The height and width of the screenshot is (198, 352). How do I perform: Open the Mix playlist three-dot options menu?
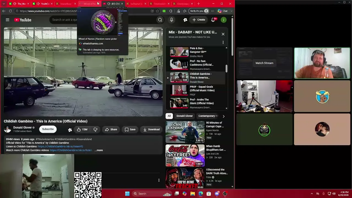[x=223, y=43]
